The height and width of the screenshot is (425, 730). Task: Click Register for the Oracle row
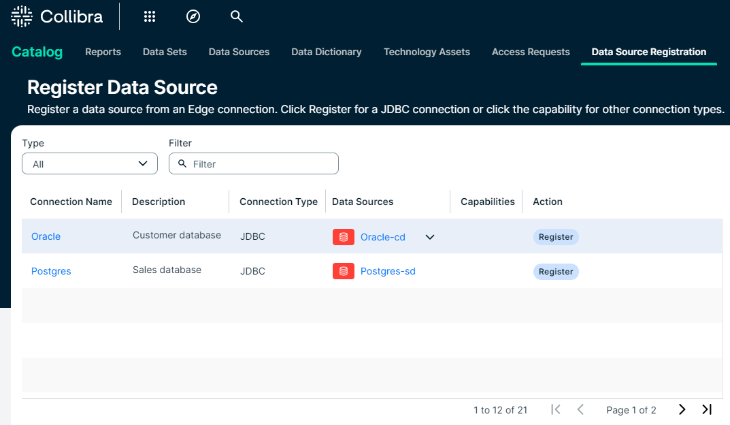click(556, 237)
